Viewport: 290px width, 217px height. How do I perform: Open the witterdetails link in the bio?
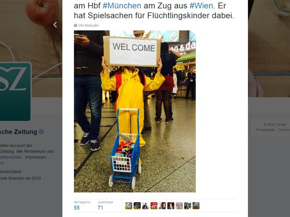coord(11,157)
